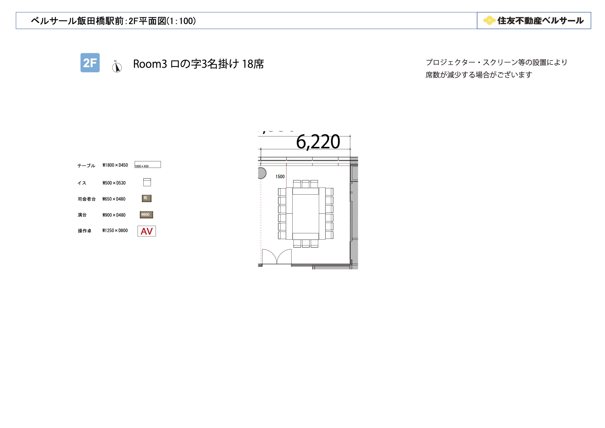This screenshot has width=605, height=428.
Task: Click the W1250×D800 size text
Action: pos(115,230)
